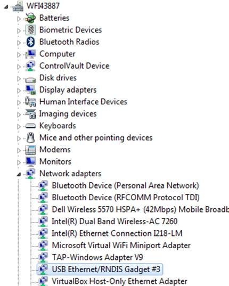Click the Modems phone icon
The image size is (229, 286).
[30, 150]
